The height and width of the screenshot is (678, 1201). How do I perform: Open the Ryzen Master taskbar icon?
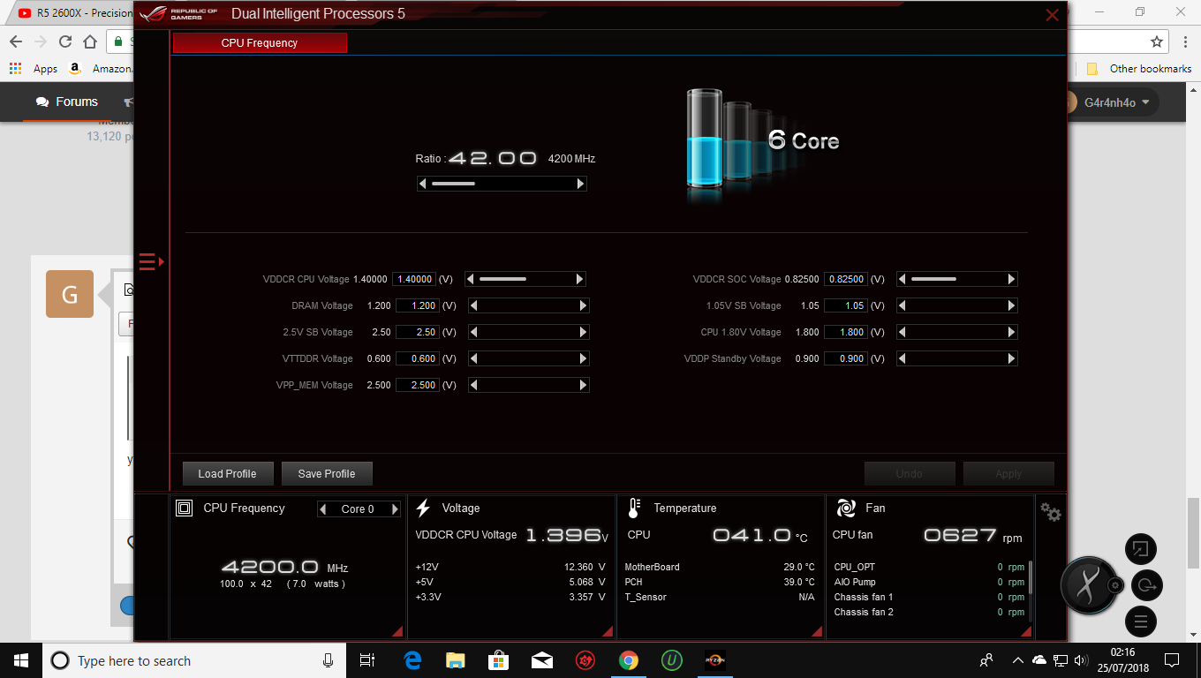click(x=714, y=660)
